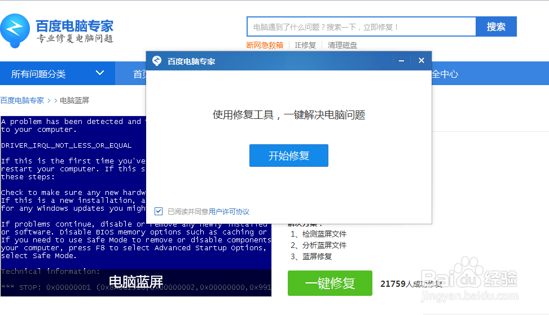Click the blue screen error thumbnail
549x315 pixels.
coord(136,206)
